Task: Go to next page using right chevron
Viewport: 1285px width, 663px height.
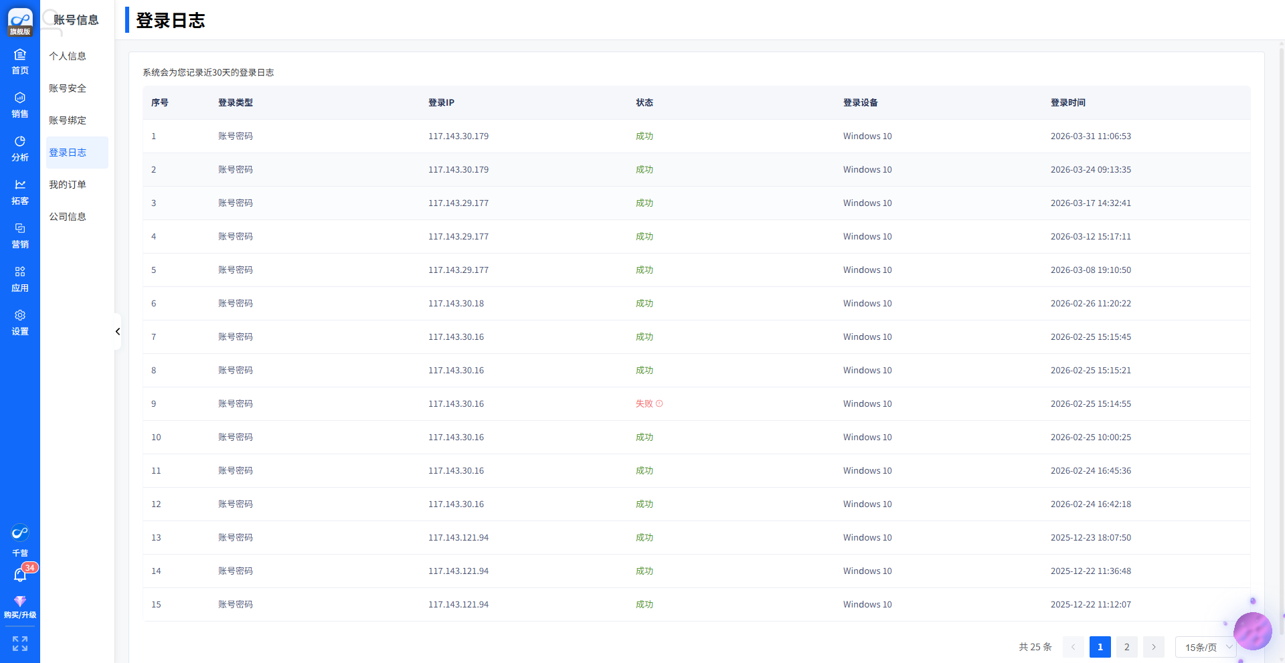Action: (x=1154, y=647)
